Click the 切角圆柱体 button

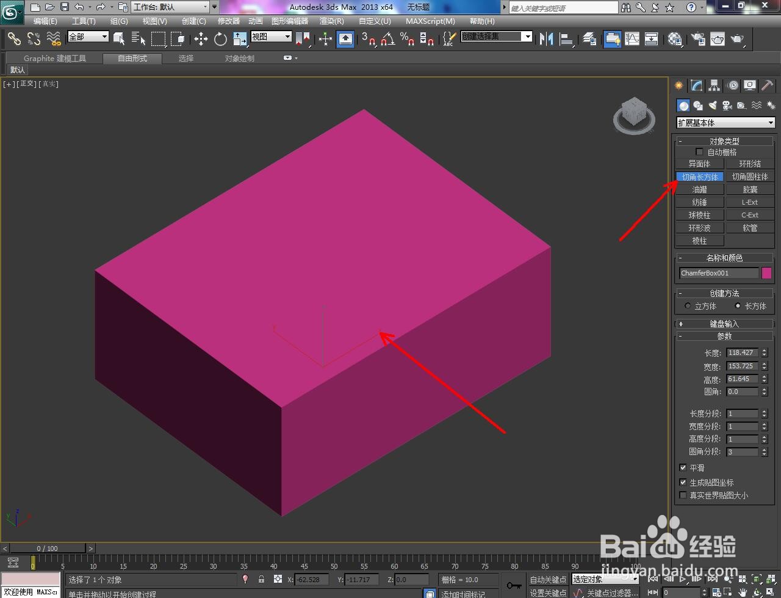(750, 176)
